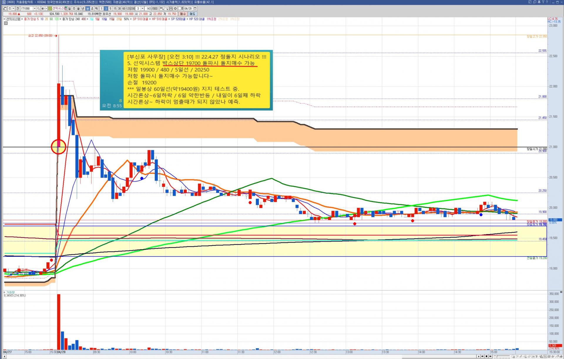The height and width of the screenshot is (359, 564).
Task: Click the 매수 buy button
Action: [x=183, y=14]
